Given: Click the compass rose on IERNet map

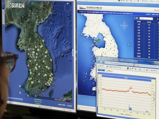Looking at the screenshot, I should tap(124, 26).
